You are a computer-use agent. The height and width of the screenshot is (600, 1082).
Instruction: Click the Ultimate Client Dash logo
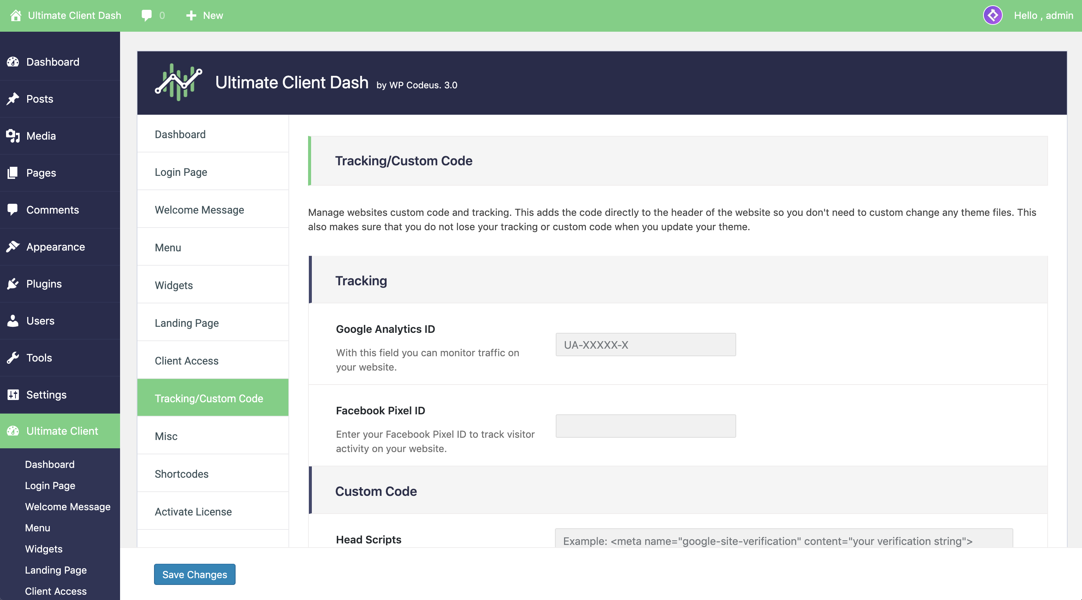point(179,82)
